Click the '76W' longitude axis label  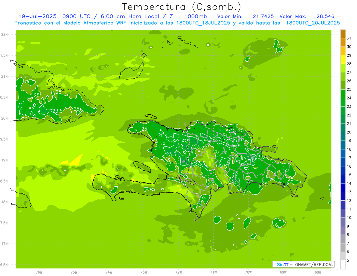39,272
